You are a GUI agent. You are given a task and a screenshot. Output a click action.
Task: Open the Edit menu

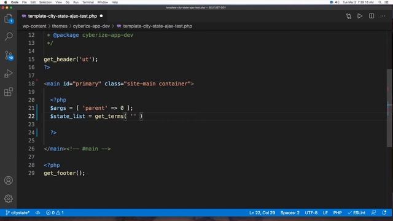pos(33,2)
